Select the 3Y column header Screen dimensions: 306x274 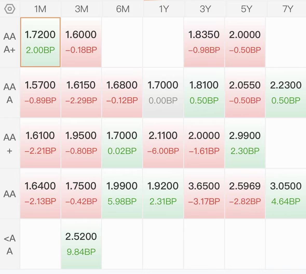pyautogui.click(x=205, y=9)
